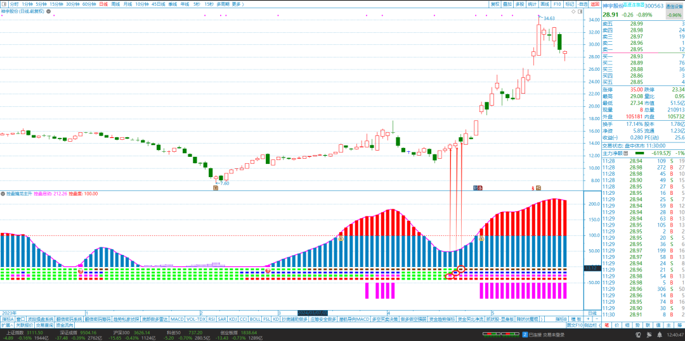Image resolution: width=685 pixels, height=341 pixels.
Task: Select the FSL indicator tab
Action: click(x=266, y=319)
